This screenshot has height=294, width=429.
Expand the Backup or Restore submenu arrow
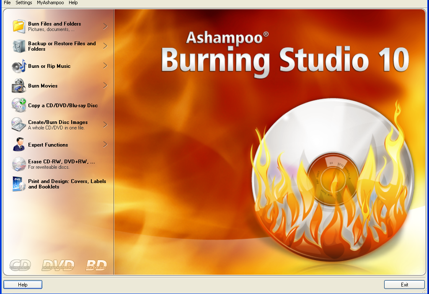pyautogui.click(x=105, y=46)
